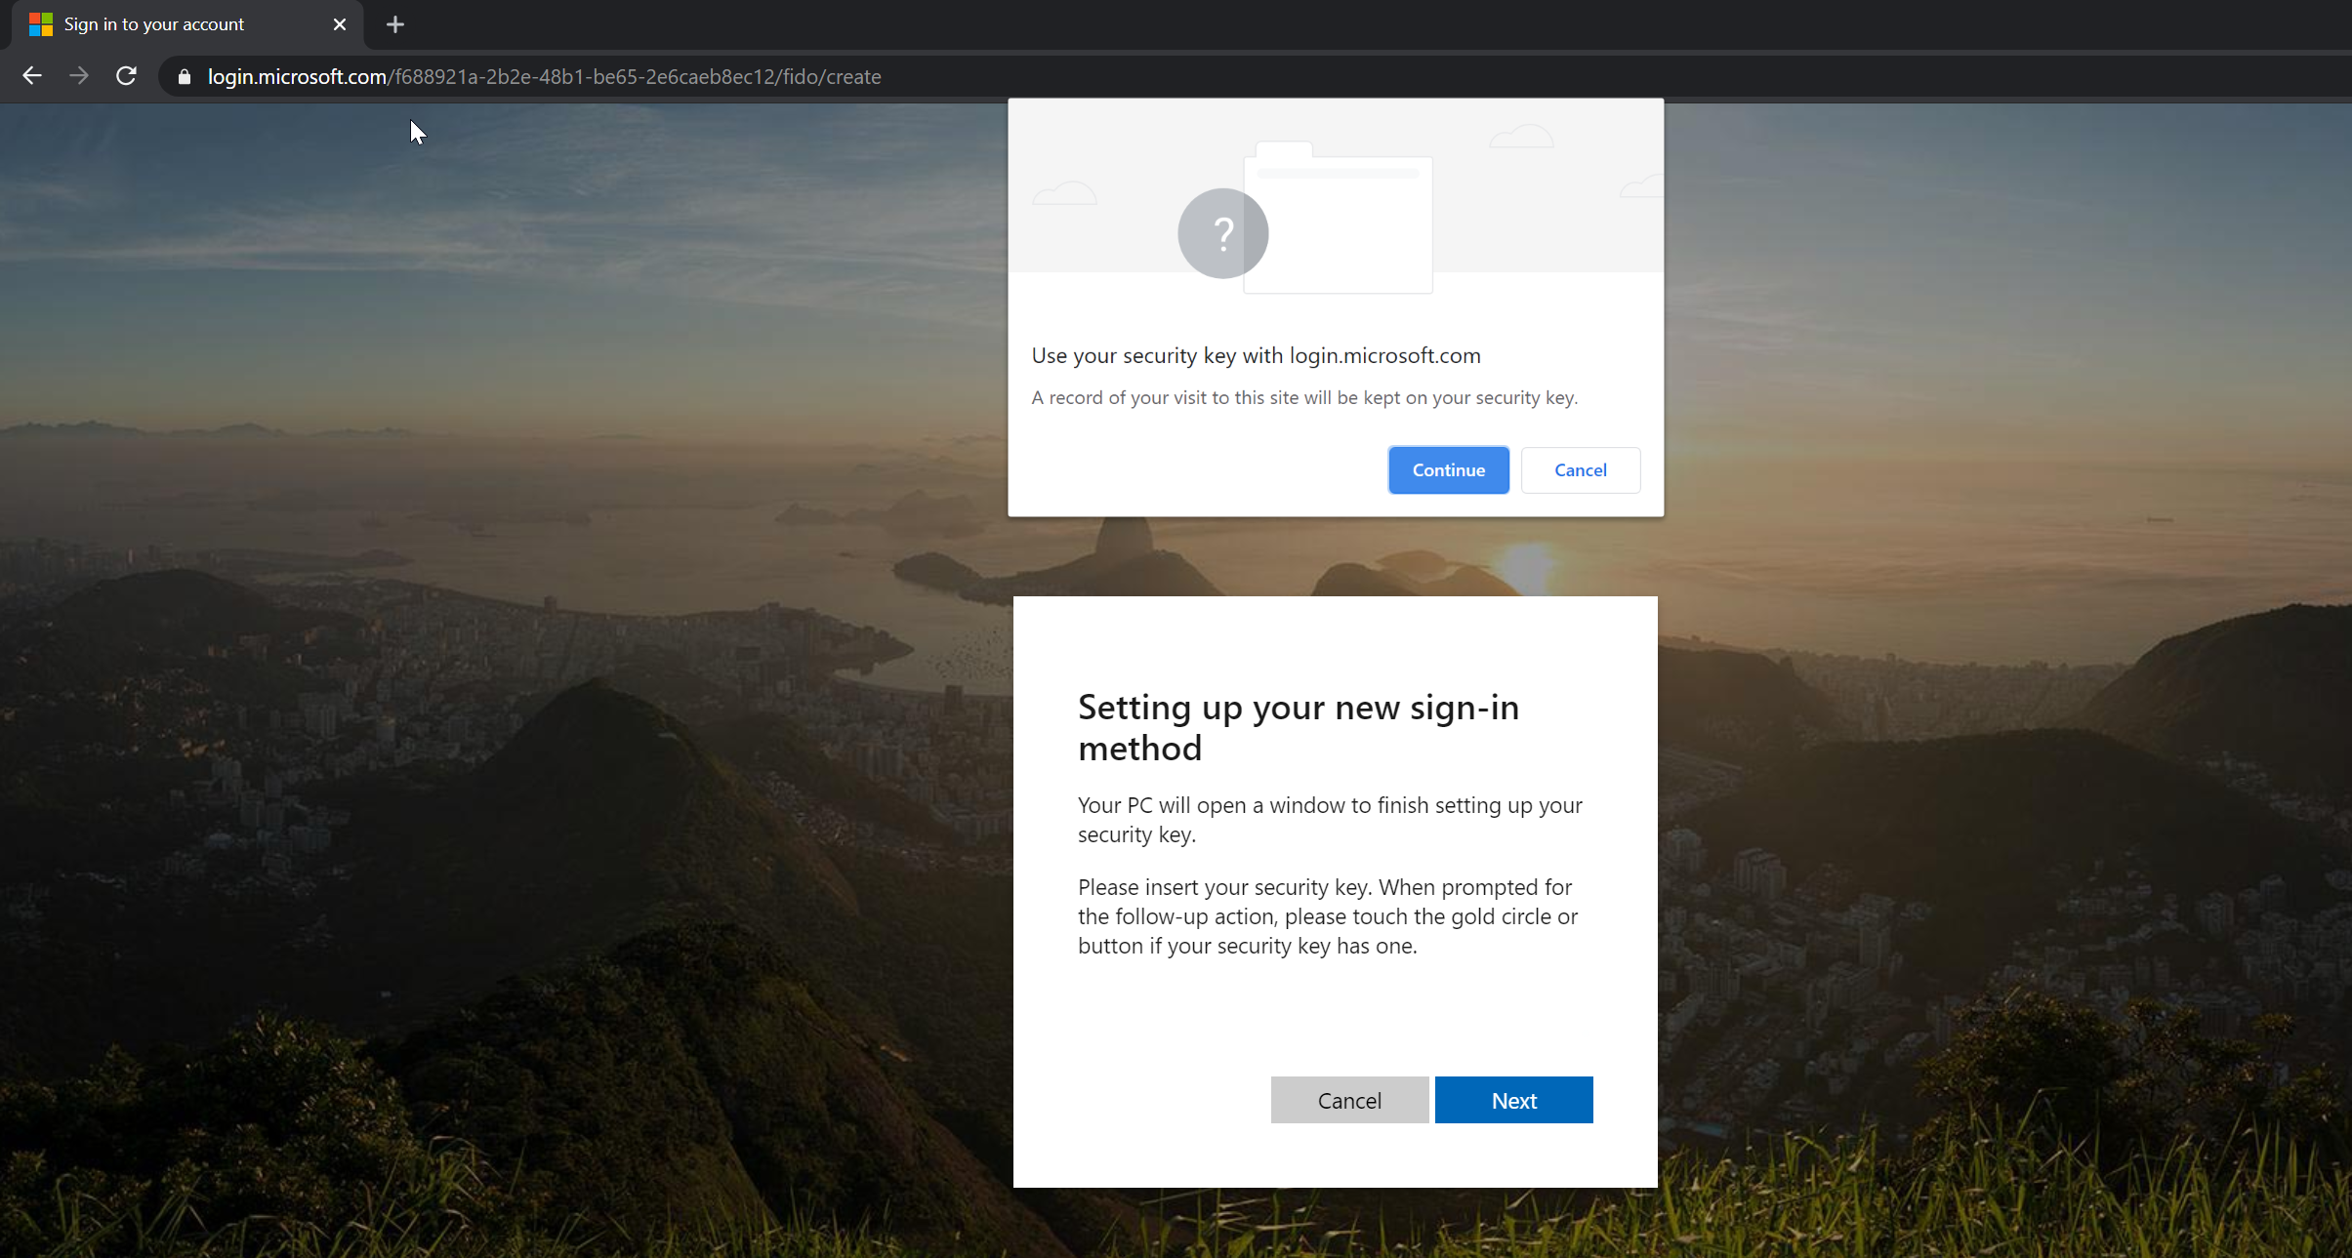Click the gray Cancel button in the sign-in panel
The height and width of the screenshot is (1258, 2352).
click(x=1349, y=1100)
